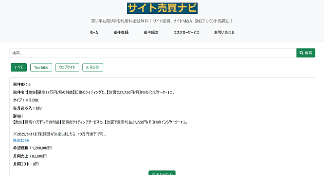Image resolution: width=324 pixels, height=175 pixels.
Task: Open the ホーム menu item
Action: tap(93, 32)
